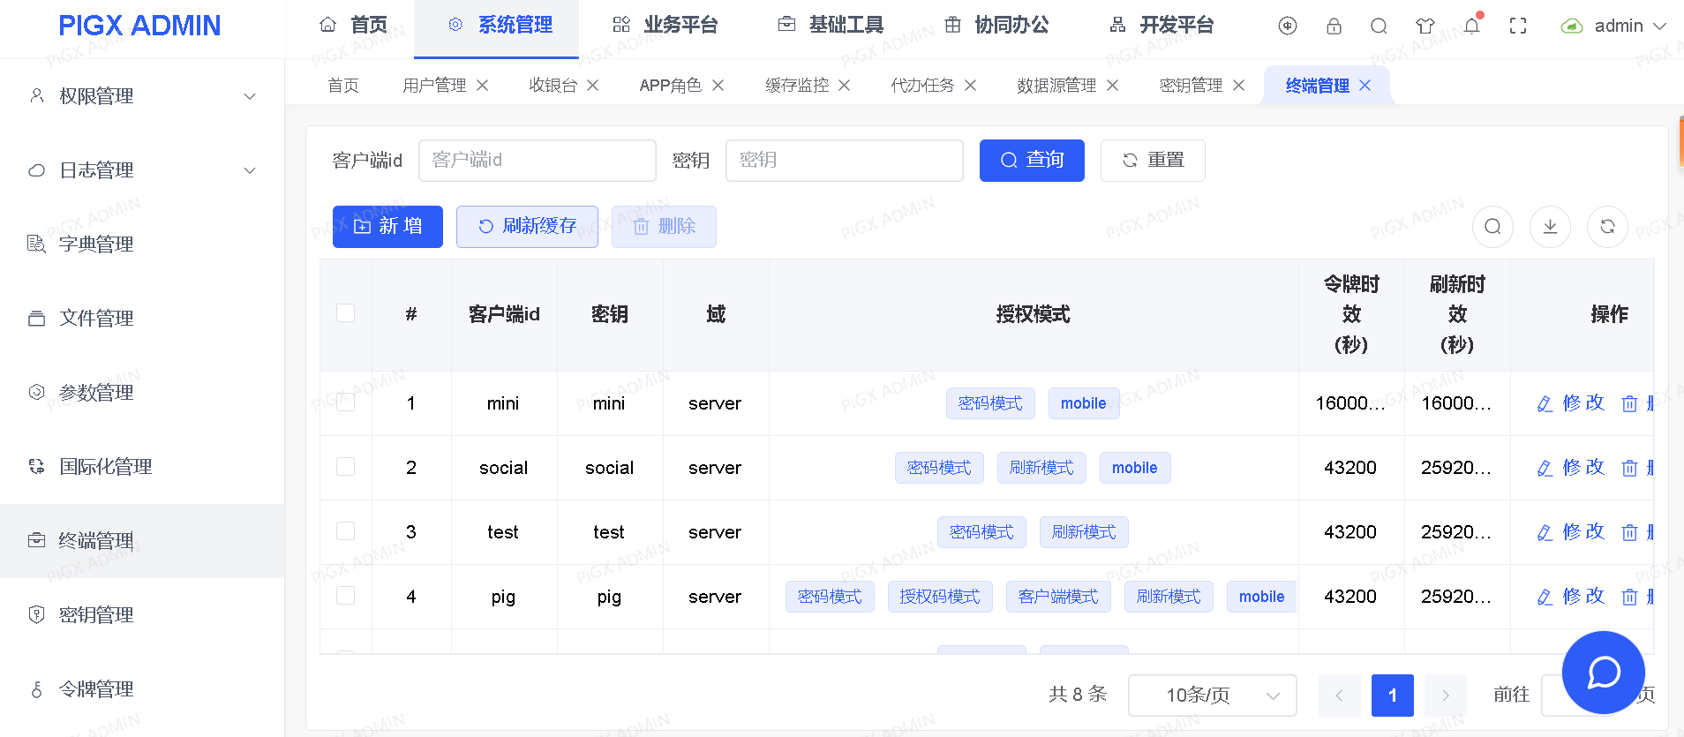Click the 授权码模式 tag in pig row
The height and width of the screenshot is (737, 1684).
[940, 597]
